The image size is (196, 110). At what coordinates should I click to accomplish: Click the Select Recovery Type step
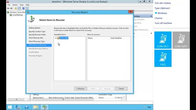(x=37, y=42)
